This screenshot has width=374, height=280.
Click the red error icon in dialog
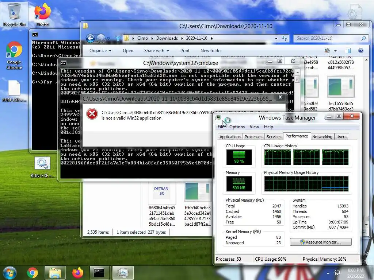pos(92,114)
